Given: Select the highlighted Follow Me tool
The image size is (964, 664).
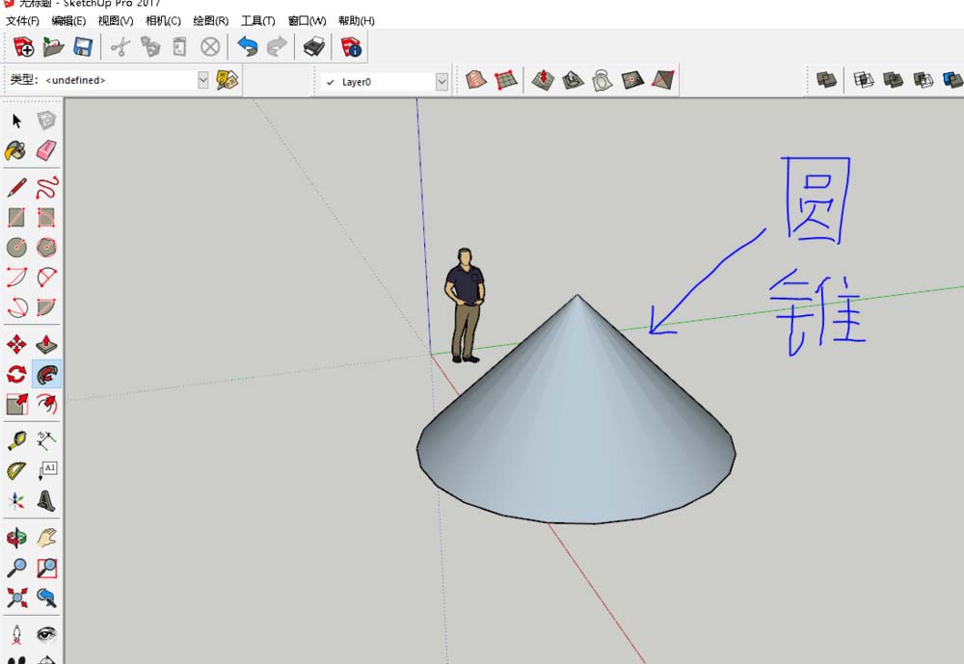Looking at the screenshot, I should pos(46,374).
